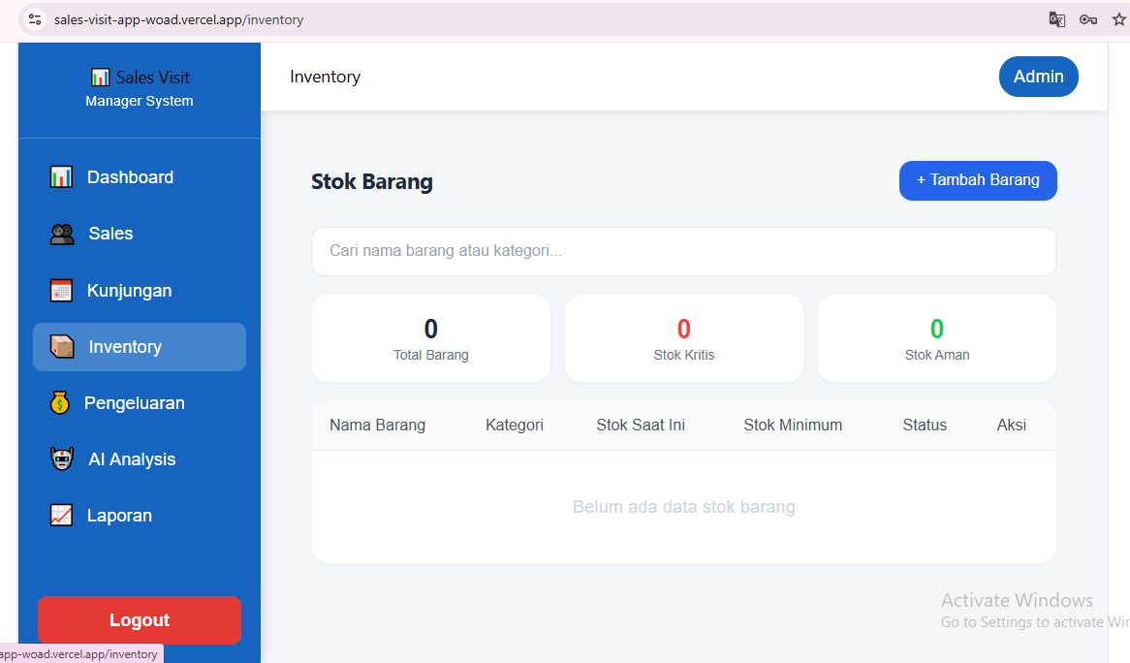Click the AI Analysis robot icon
The height and width of the screenshot is (663, 1130).
coord(62,459)
